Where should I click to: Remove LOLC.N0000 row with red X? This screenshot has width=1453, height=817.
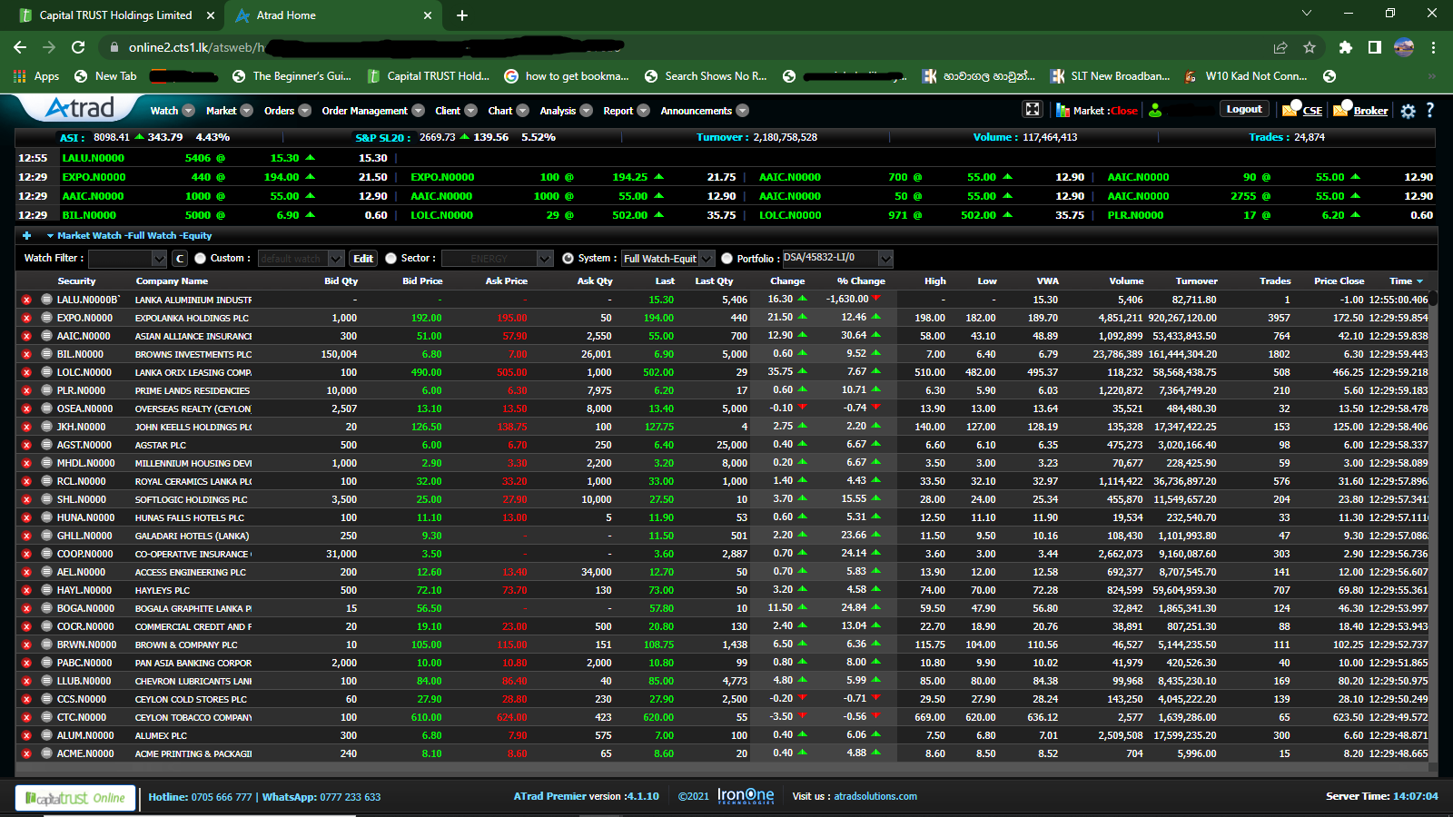[x=26, y=372]
